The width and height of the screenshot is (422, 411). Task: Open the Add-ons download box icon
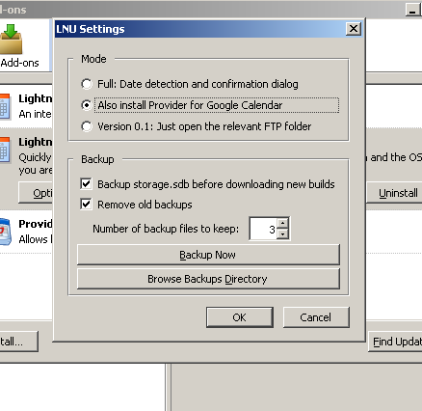pos(11,39)
